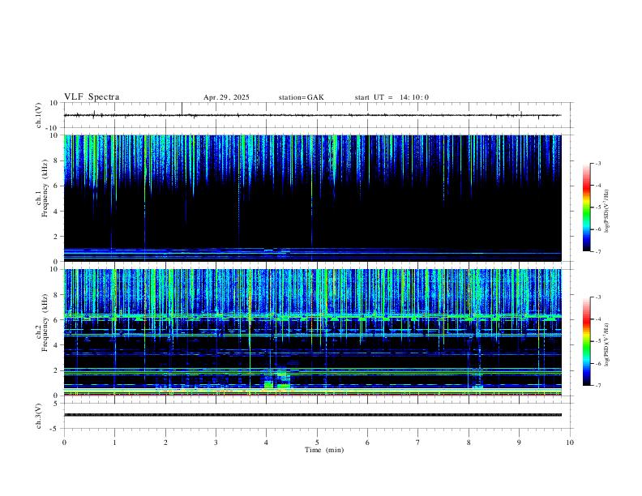Click the ch.1 "Frequency (kHz)" axis label
The height and width of the screenshot is (496, 642).
tap(45, 188)
